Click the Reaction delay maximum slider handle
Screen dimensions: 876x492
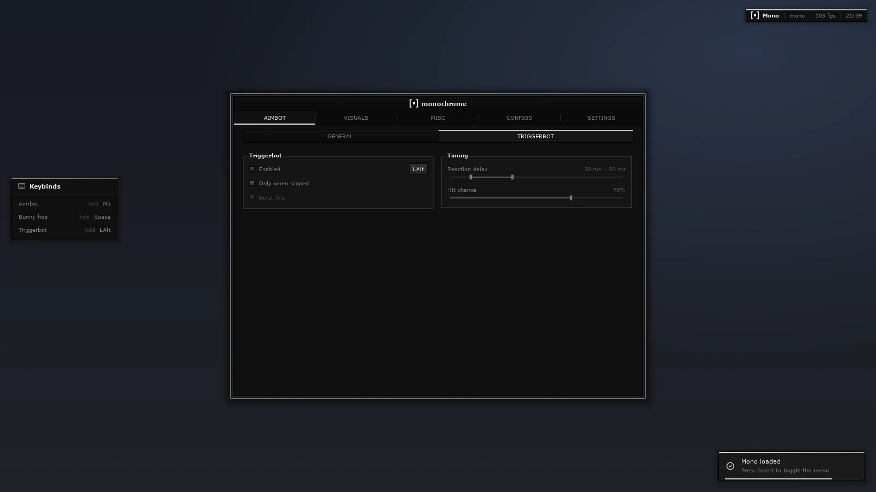tap(512, 177)
